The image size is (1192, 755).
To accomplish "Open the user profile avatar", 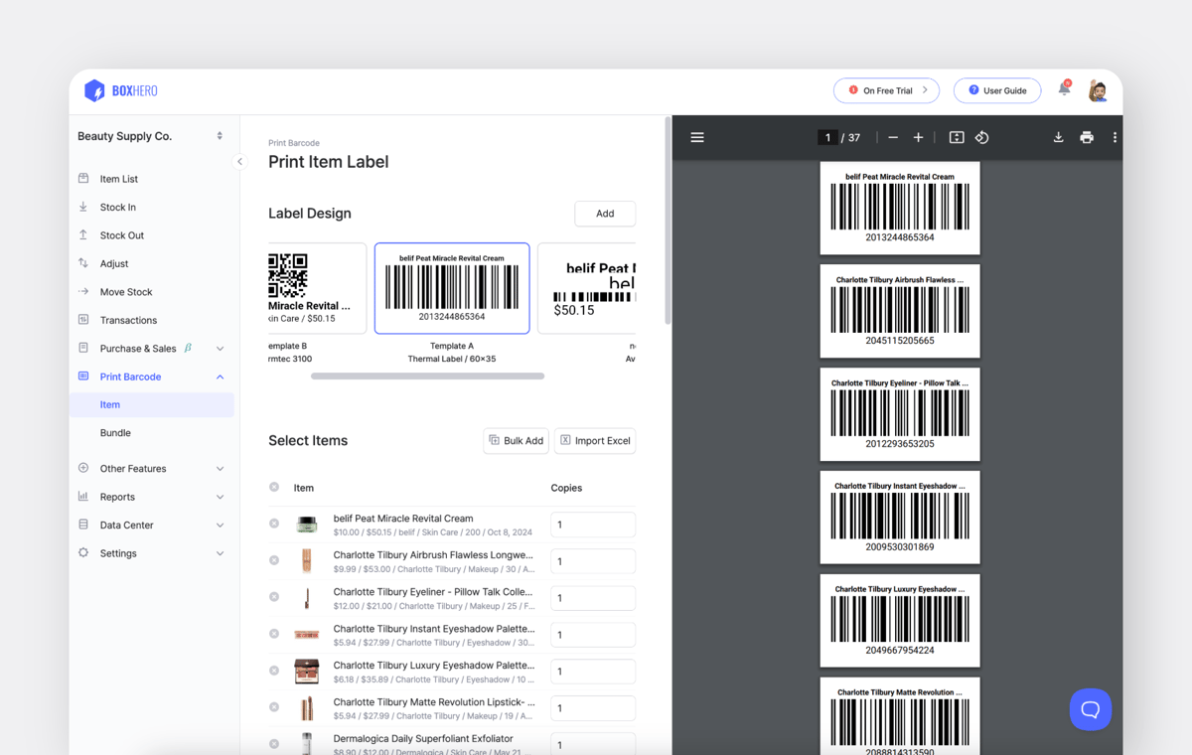I will (x=1098, y=90).
